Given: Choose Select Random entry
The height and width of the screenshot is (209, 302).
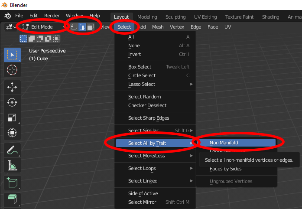Looking at the screenshot, I should (x=155, y=97).
